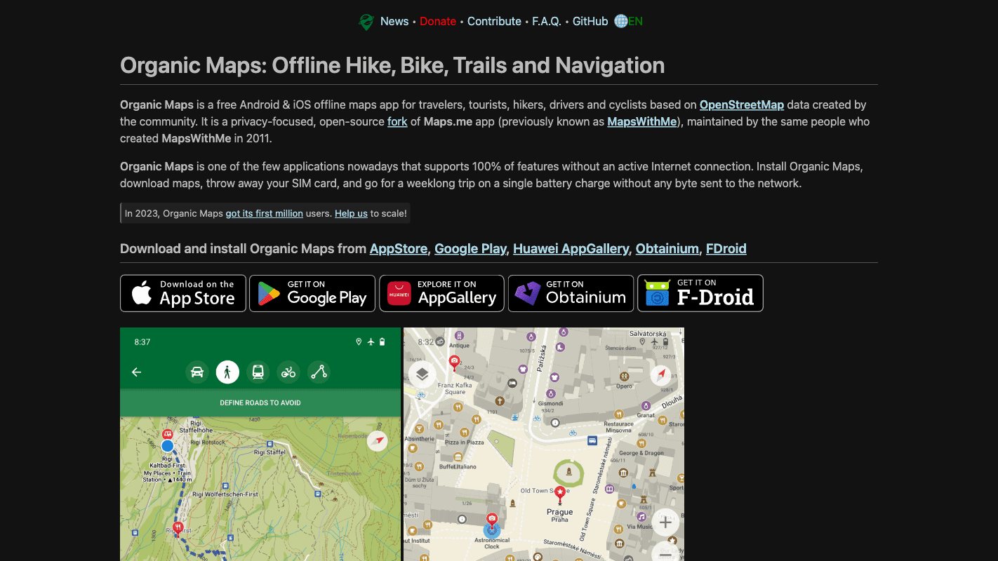Click the compass icon on Prague map
This screenshot has width=998, height=561.
660,375
